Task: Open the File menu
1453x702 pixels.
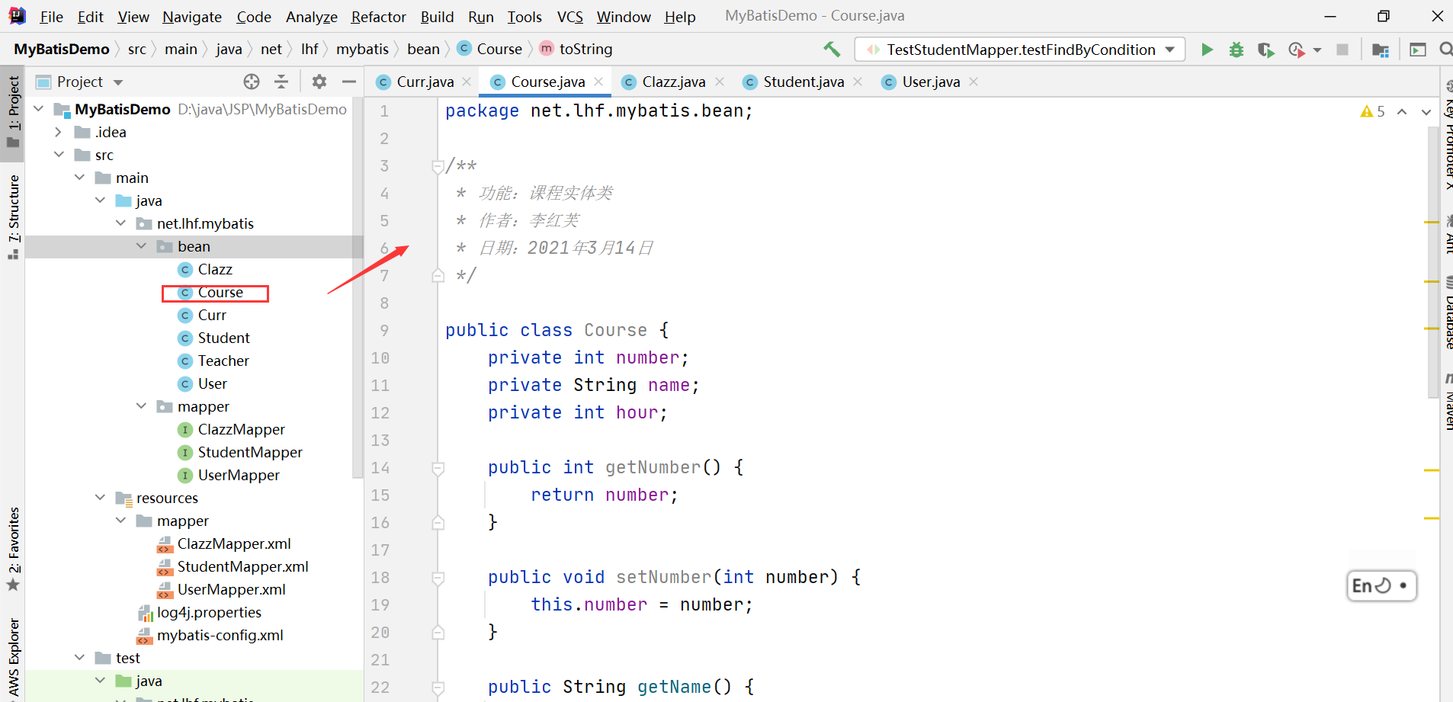Action: point(51,17)
